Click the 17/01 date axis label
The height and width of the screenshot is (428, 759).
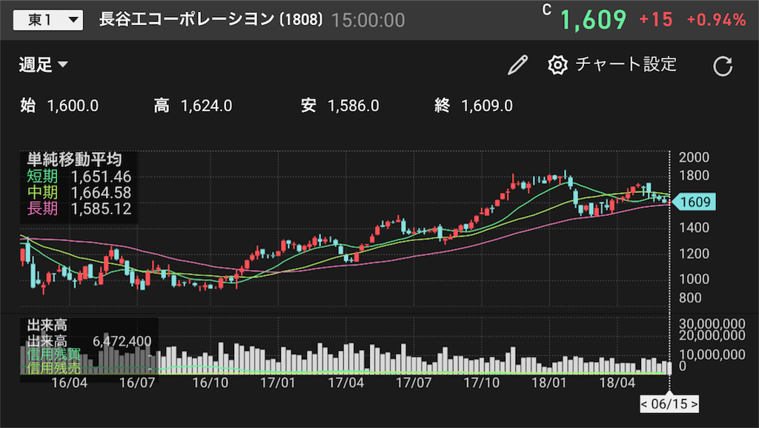point(277,383)
